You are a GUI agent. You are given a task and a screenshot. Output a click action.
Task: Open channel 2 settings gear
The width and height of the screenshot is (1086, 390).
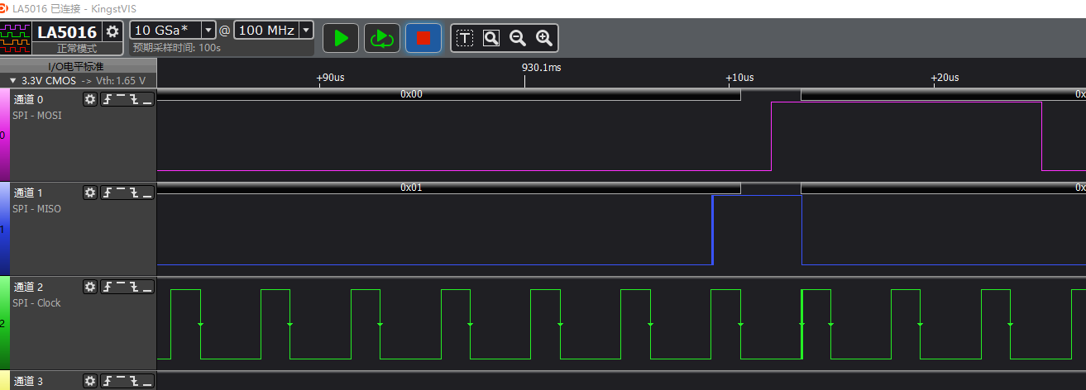tap(90, 287)
